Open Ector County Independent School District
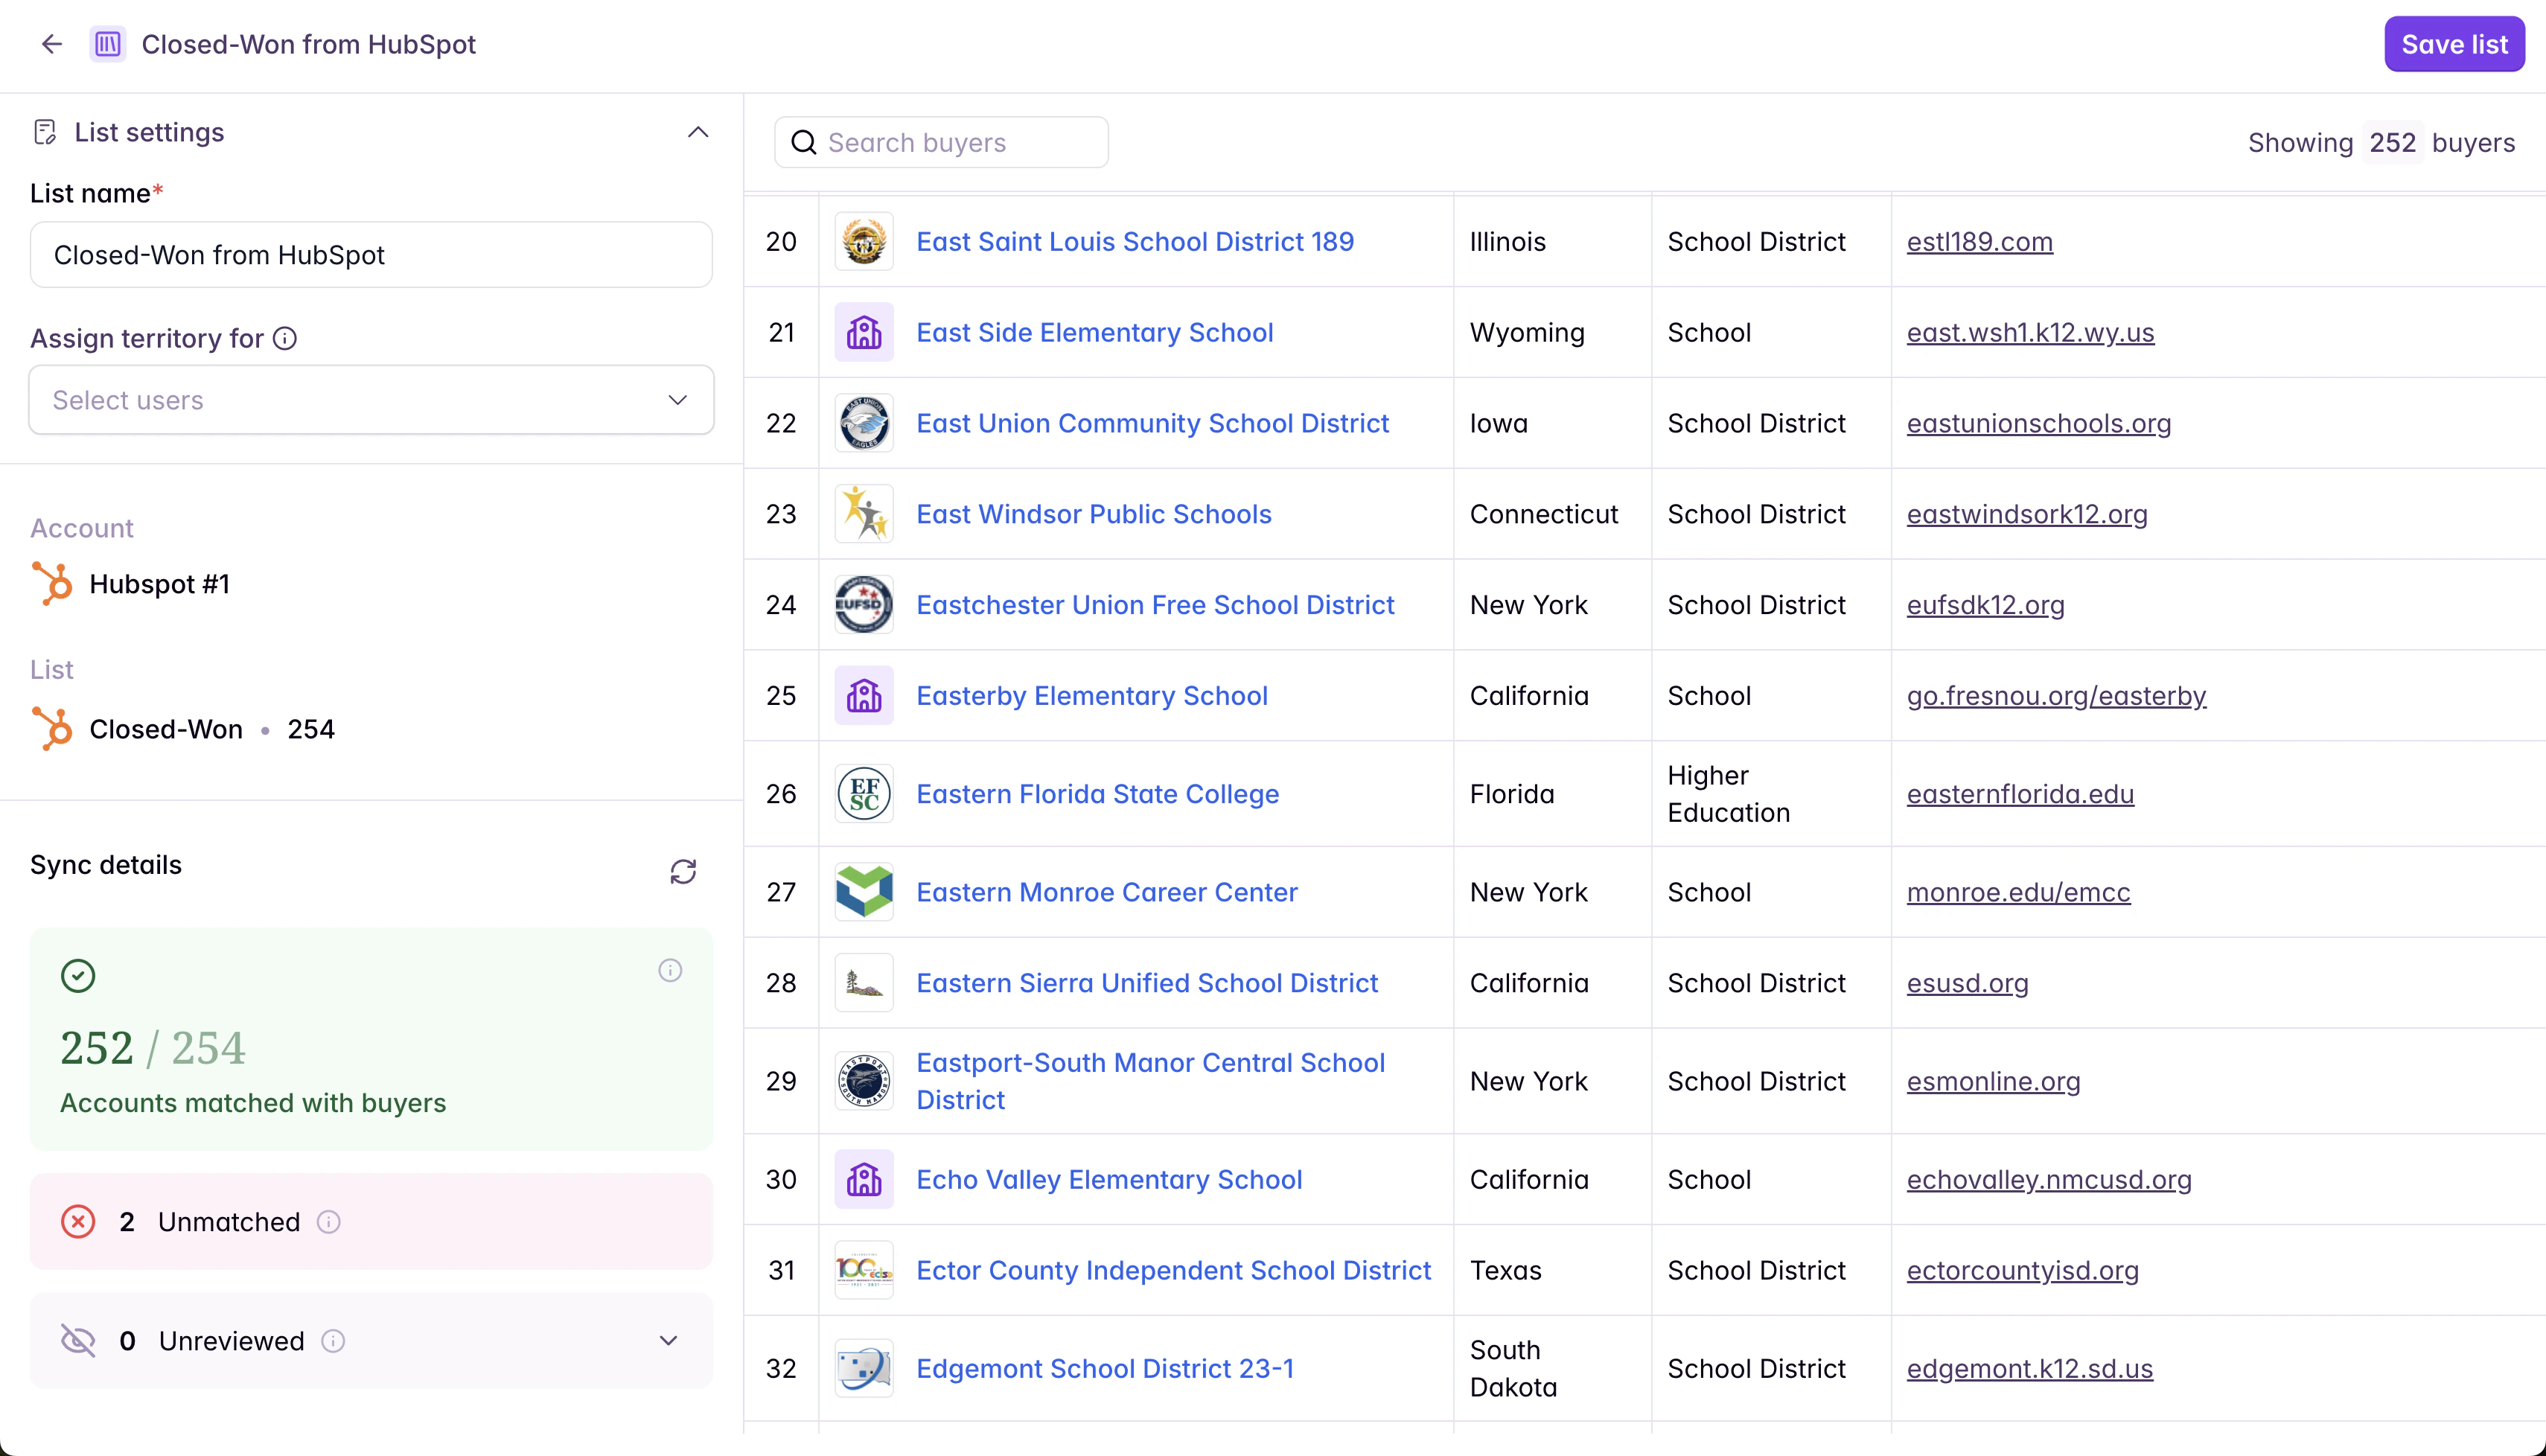The width and height of the screenshot is (2546, 1456). pyautogui.click(x=1173, y=1270)
